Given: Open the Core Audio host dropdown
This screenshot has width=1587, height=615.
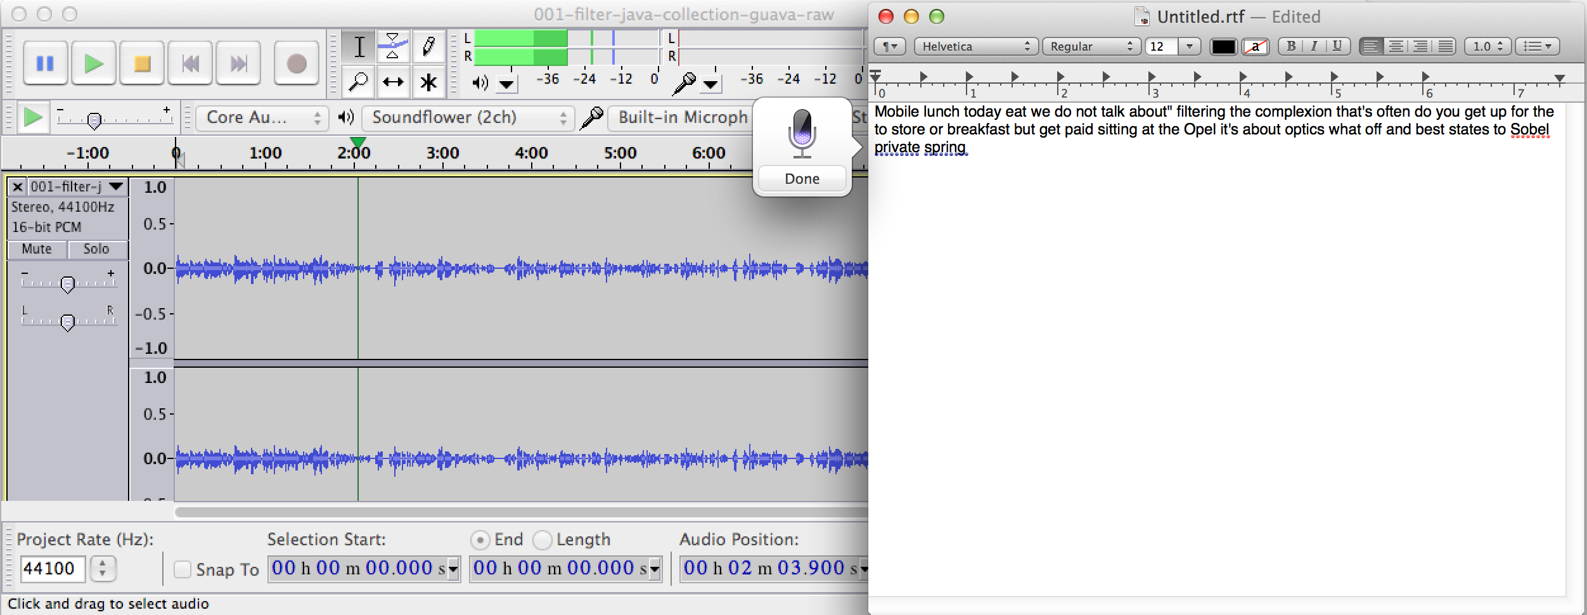Looking at the screenshot, I should click(x=262, y=118).
